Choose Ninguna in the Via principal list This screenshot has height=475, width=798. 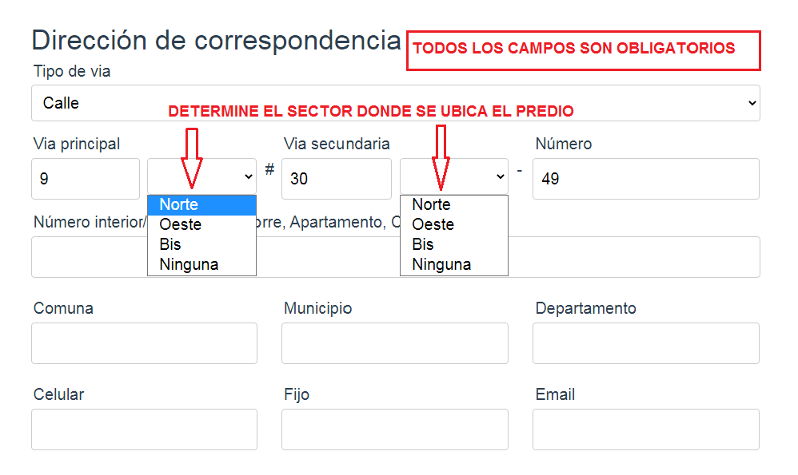(201, 264)
